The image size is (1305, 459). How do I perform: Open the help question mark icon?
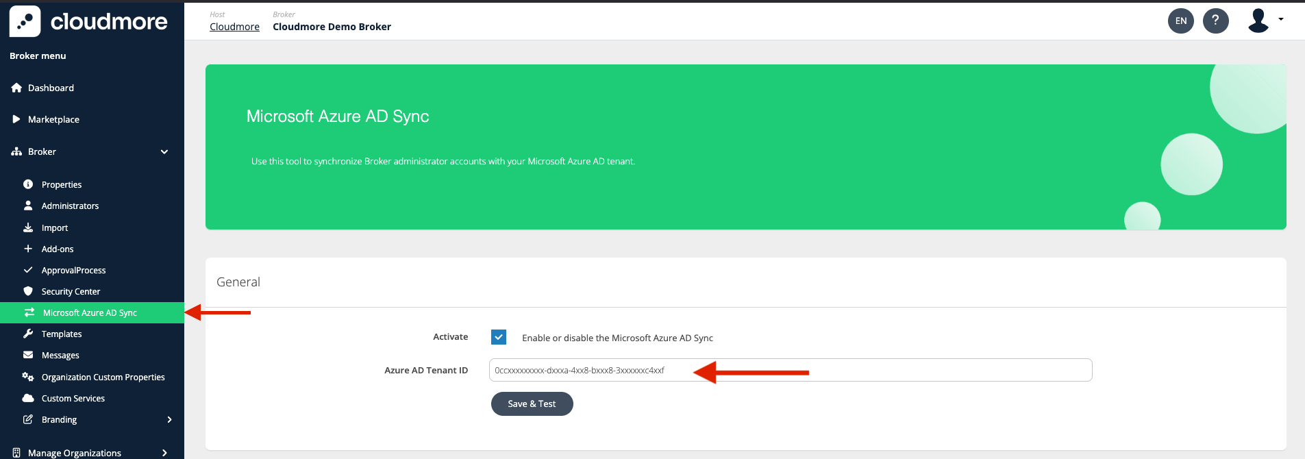(x=1215, y=21)
